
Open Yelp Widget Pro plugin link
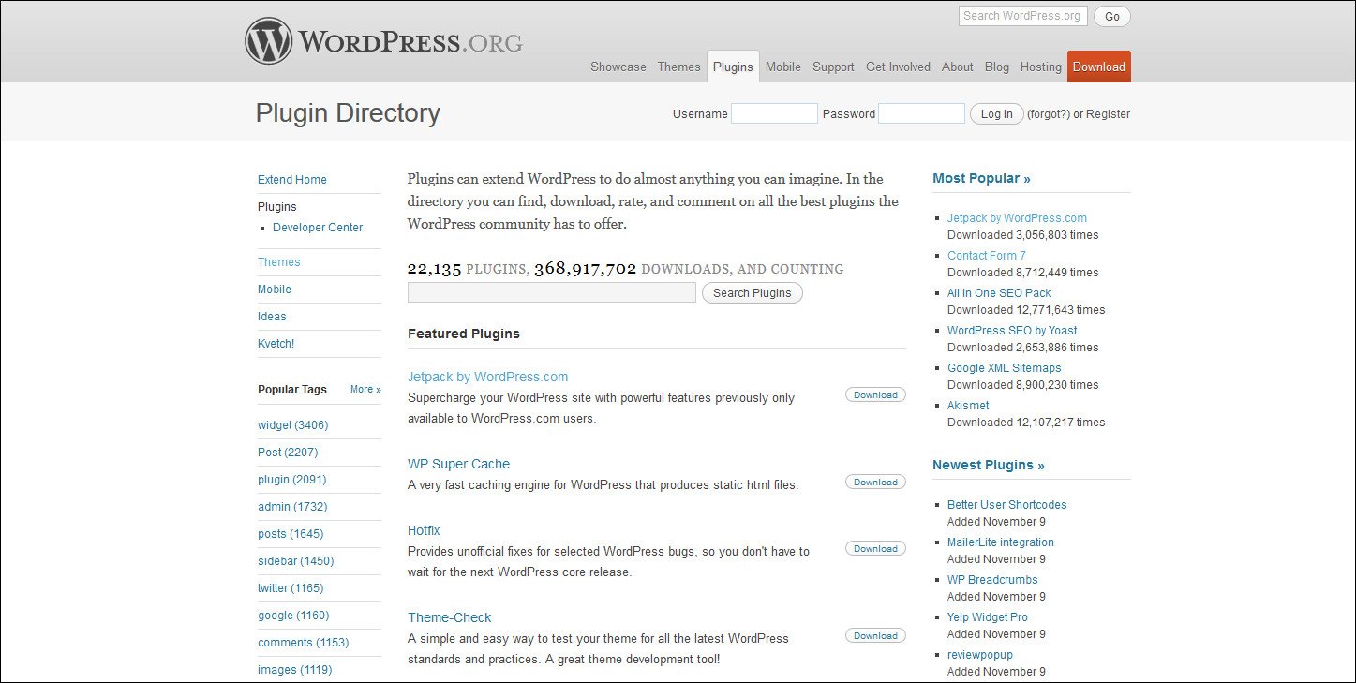[x=987, y=617]
